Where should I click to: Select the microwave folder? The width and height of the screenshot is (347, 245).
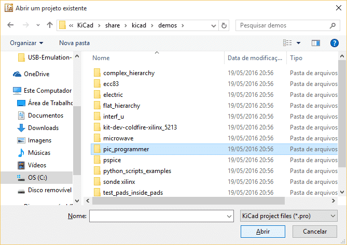point(214,138)
